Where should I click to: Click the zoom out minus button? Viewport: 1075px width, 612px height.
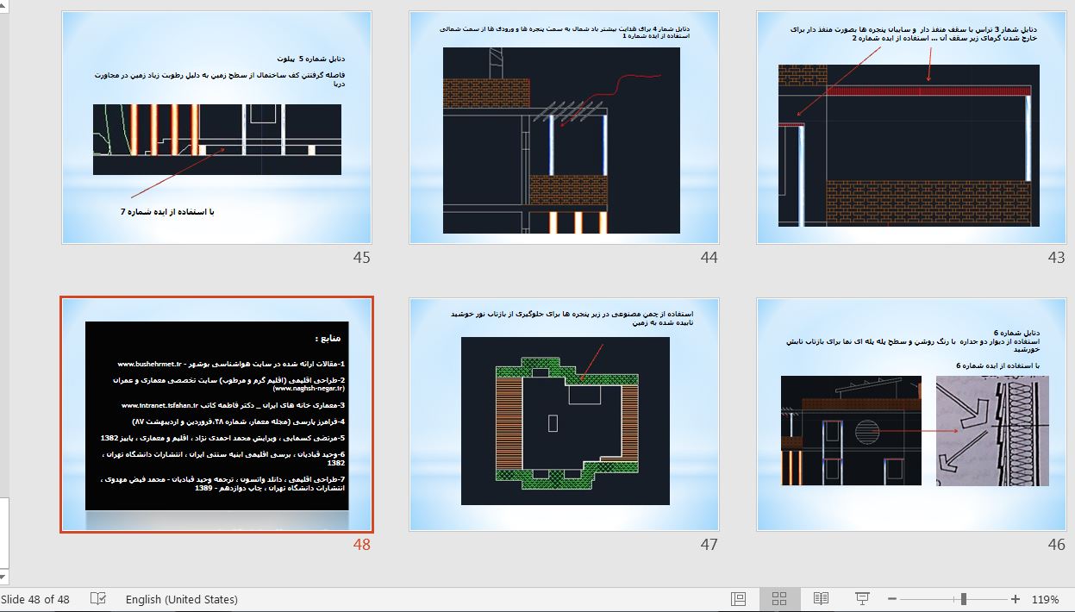coord(891,599)
